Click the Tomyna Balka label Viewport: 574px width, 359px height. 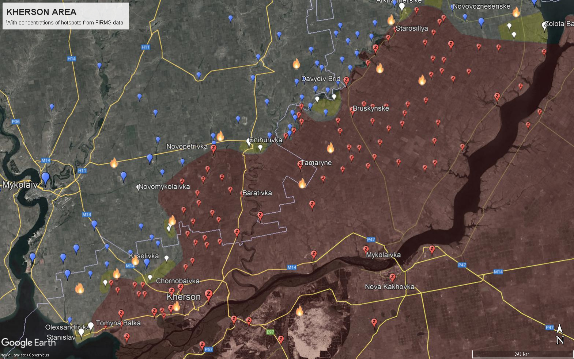coord(118,323)
